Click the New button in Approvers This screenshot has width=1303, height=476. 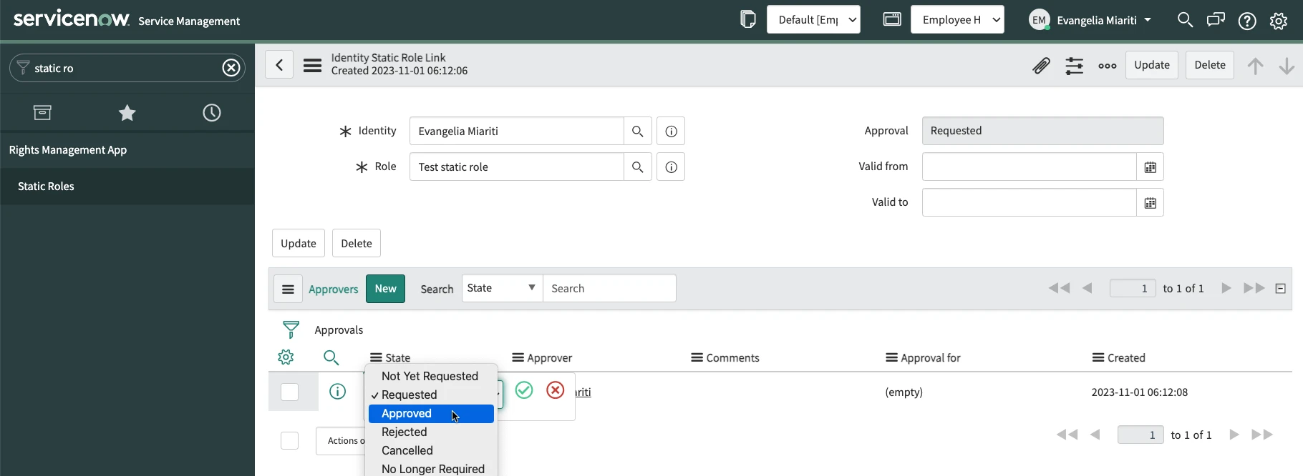coord(385,289)
